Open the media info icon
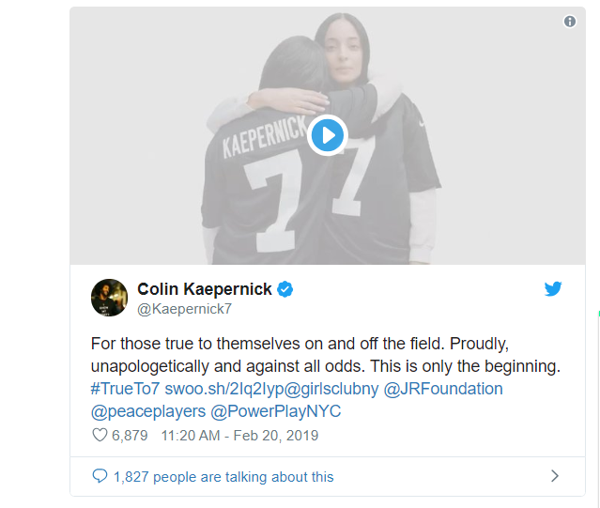Viewport: 600px width, 508px height. tap(569, 22)
